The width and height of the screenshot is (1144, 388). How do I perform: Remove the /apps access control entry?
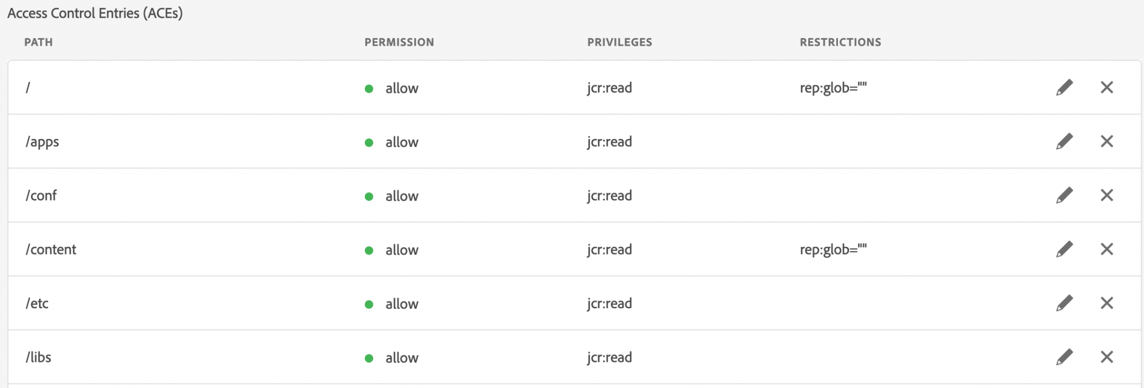pyautogui.click(x=1107, y=141)
